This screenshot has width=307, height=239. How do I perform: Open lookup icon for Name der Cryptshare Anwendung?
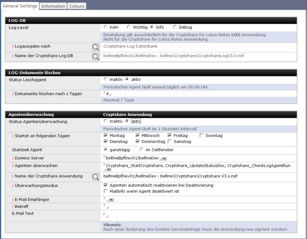click(96, 177)
